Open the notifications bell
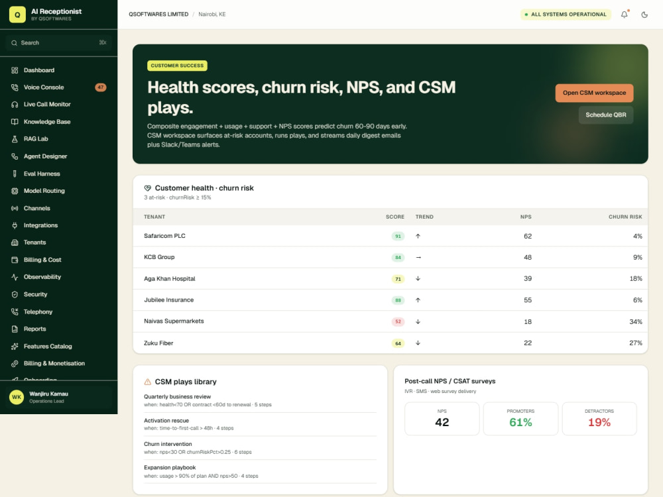Image resolution: width=663 pixels, height=497 pixels. pos(624,15)
